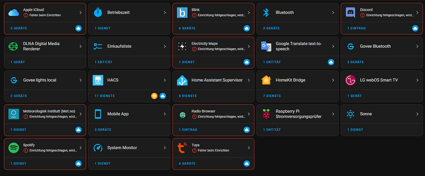Open the Sonne integration chevron
425x176 pixels.
[417, 114]
